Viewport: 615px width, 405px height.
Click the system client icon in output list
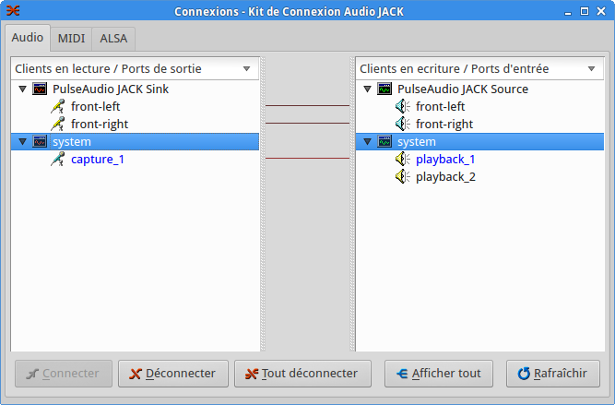coord(40,142)
